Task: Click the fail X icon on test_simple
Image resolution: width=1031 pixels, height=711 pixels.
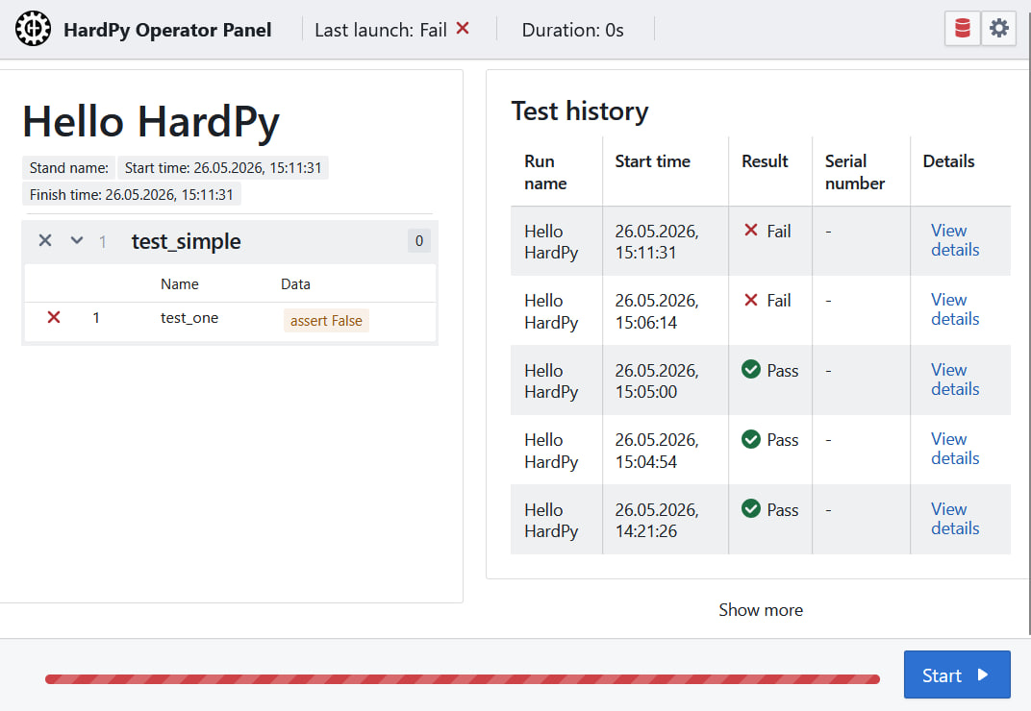Action: (x=44, y=240)
